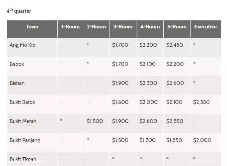Click the Bukit Panjang town cell

point(25,140)
